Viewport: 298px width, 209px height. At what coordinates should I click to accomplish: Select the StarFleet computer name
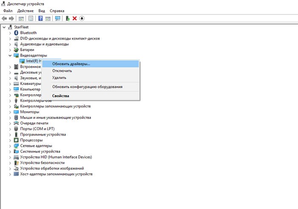click(21, 27)
